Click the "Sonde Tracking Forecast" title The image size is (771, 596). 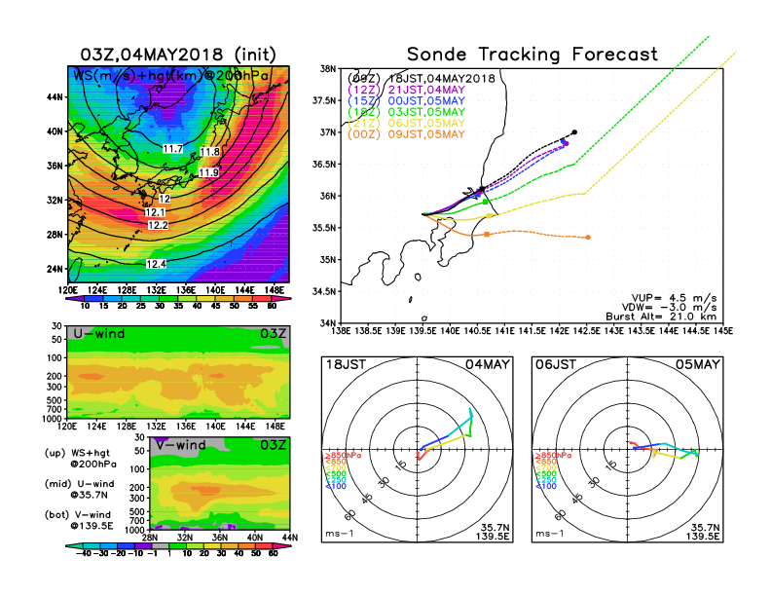532,55
